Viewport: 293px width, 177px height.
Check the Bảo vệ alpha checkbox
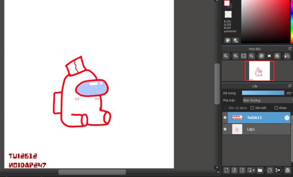[x=225, y=108]
